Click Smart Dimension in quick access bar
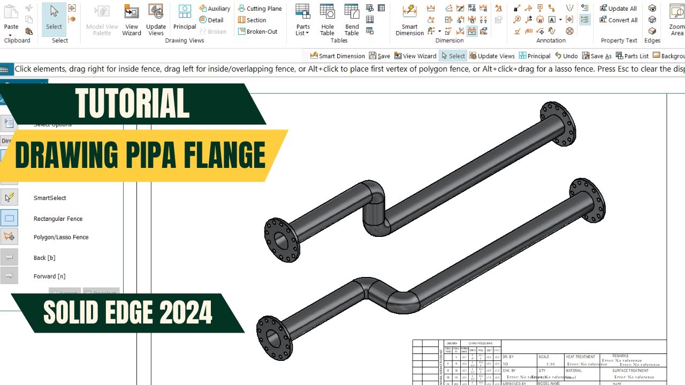This screenshot has width=685, height=385. point(337,56)
